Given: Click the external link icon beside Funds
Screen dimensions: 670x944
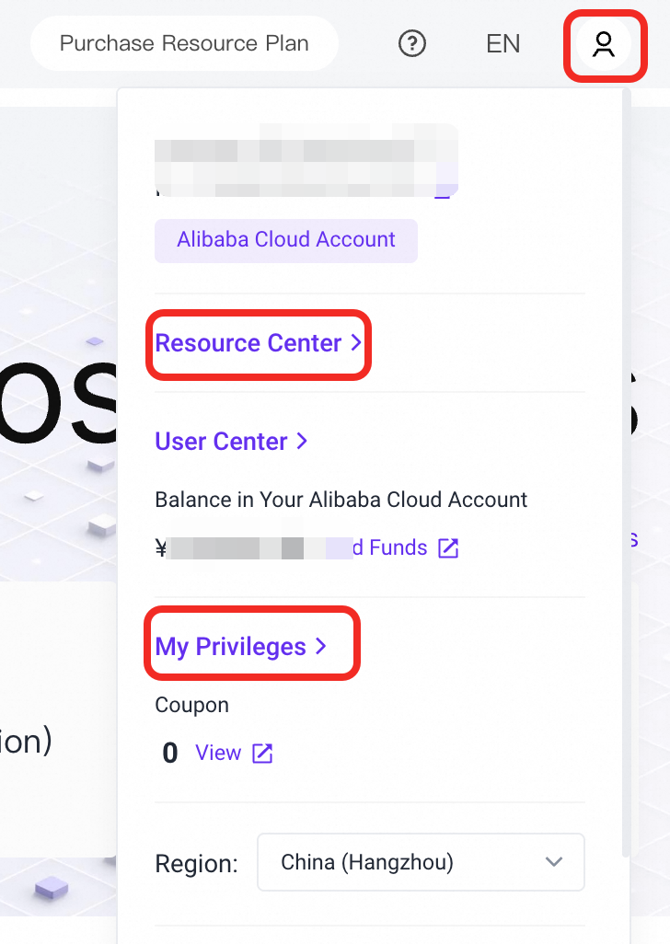Looking at the screenshot, I should (x=448, y=548).
